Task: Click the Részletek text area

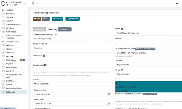Action: click(73, 49)
